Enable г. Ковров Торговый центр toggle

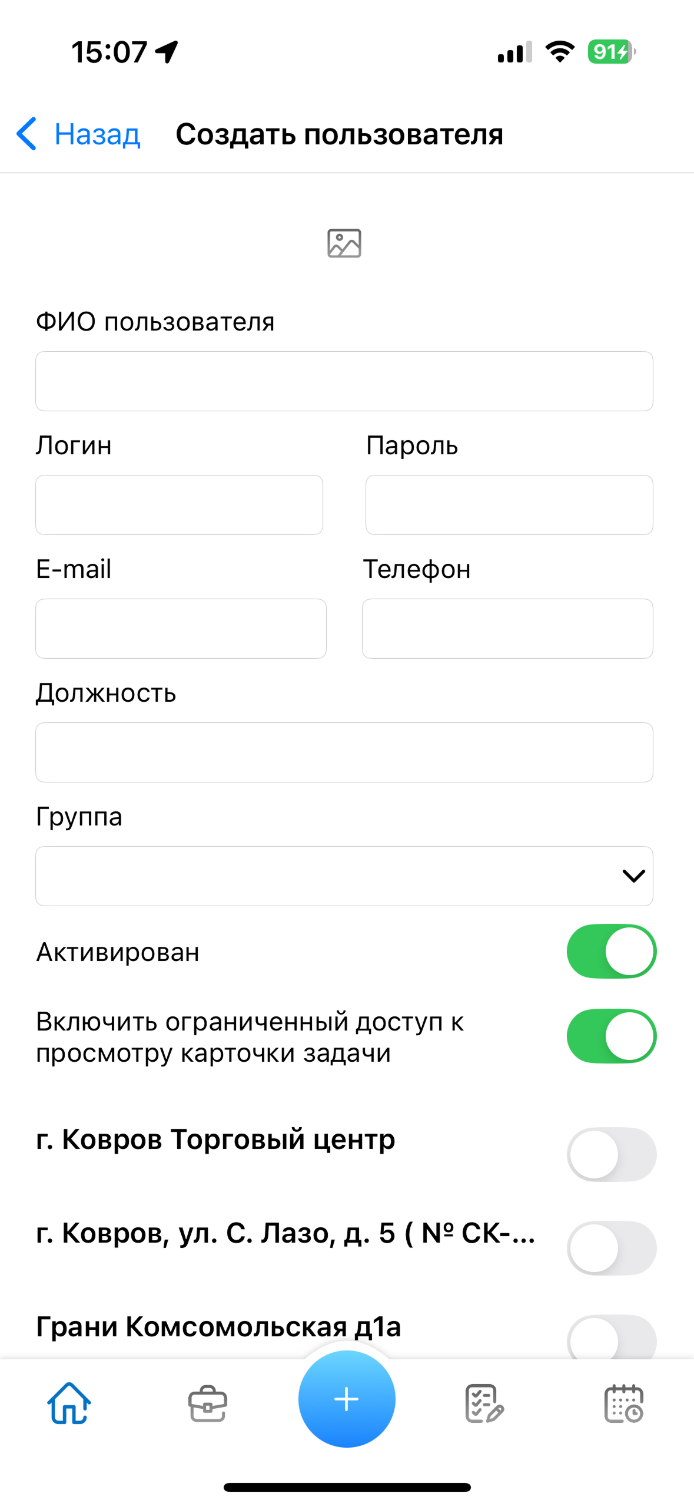pyautogui.click(x=612, y=1154)
